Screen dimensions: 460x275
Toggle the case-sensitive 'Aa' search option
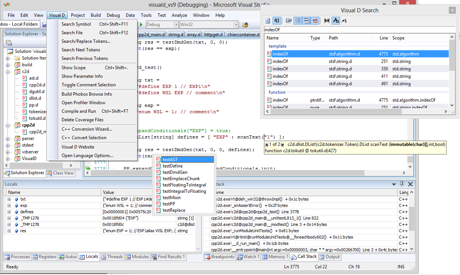pyautogui.click(x=335, y=20)
